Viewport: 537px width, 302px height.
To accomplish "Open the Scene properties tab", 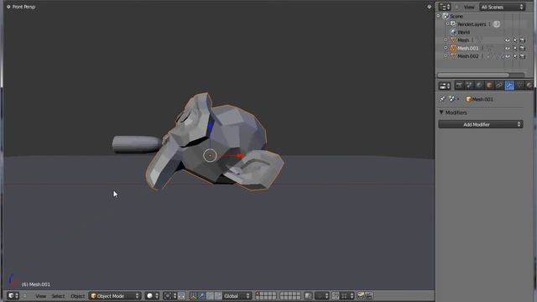I will (469, 86).
